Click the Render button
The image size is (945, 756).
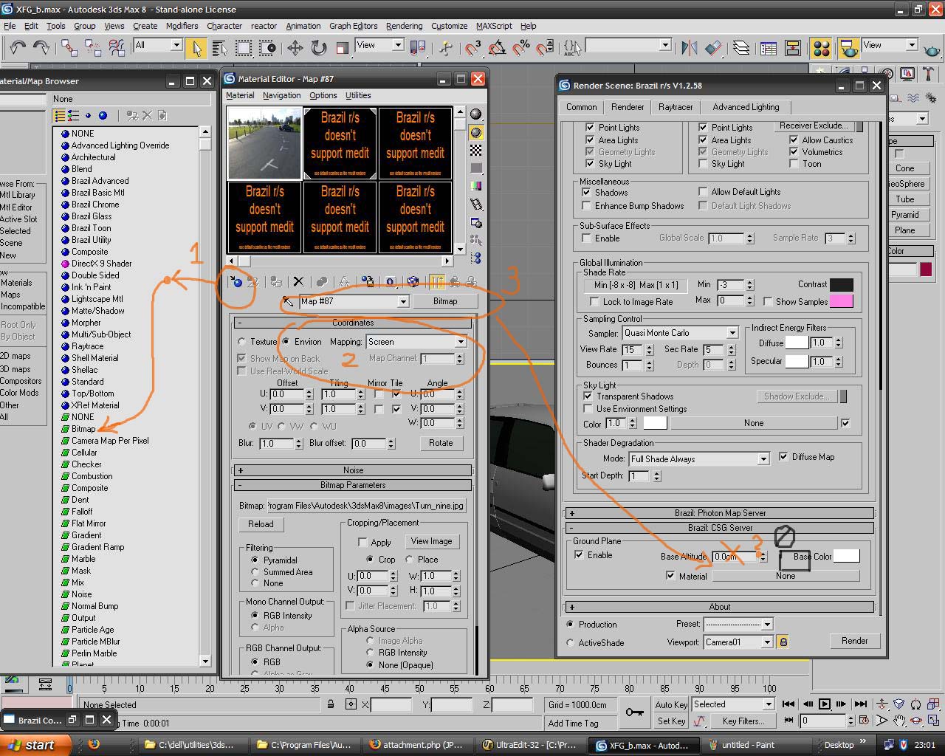click(x=854, y=641)
